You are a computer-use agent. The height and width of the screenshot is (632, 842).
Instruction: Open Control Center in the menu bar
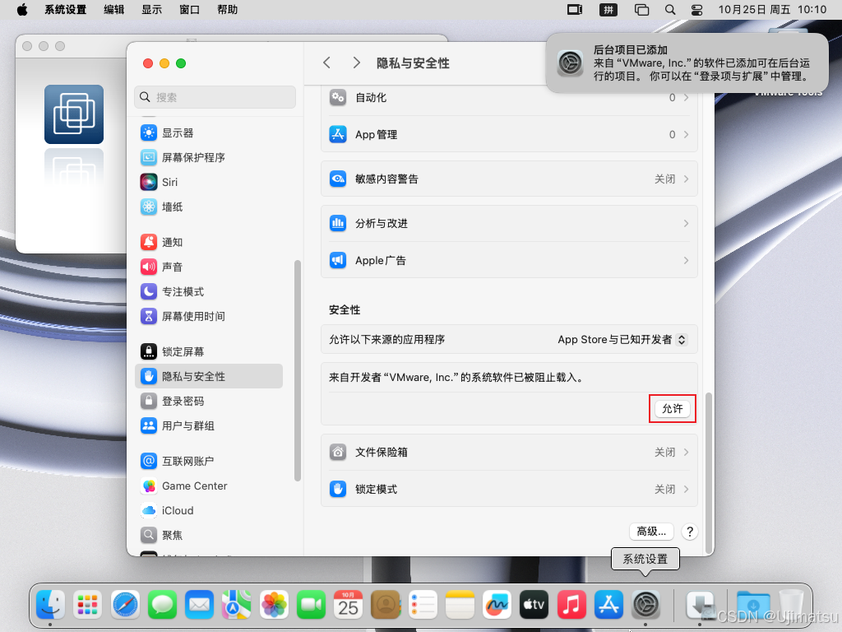tap(696, 10)
